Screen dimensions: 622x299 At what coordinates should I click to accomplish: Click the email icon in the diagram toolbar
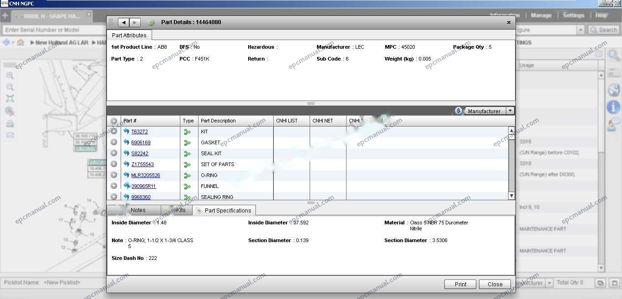[10, 135]
